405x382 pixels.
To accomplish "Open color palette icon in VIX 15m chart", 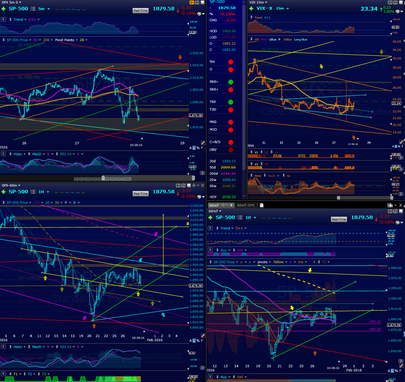I will click(x=398, y=12).
